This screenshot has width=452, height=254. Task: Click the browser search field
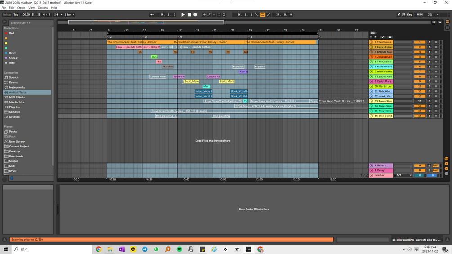click(31, 23)
